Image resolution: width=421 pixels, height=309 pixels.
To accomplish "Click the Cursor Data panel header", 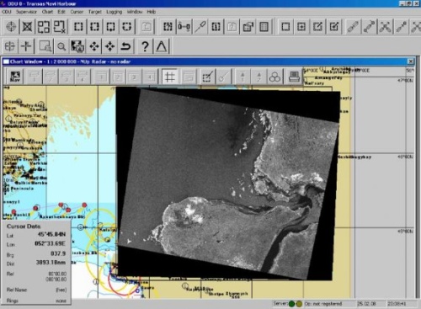I will [24, 226].
